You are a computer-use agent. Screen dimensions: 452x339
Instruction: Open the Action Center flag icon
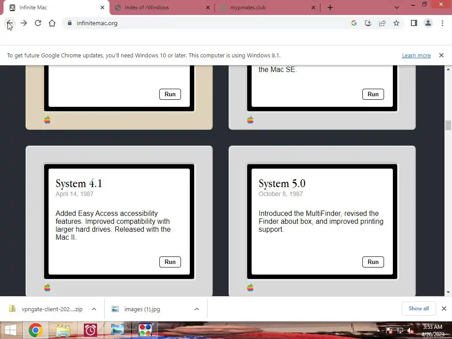coord(389,331)
